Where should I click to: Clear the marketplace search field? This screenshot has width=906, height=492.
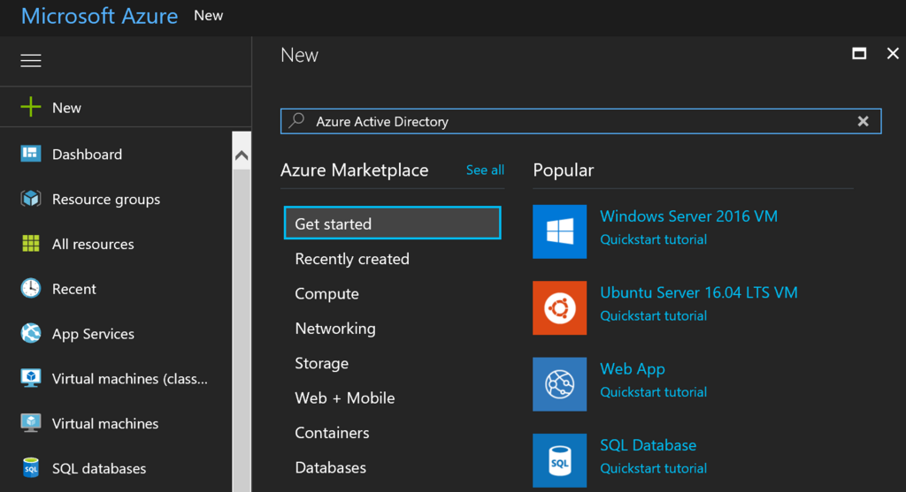[864, 121]
